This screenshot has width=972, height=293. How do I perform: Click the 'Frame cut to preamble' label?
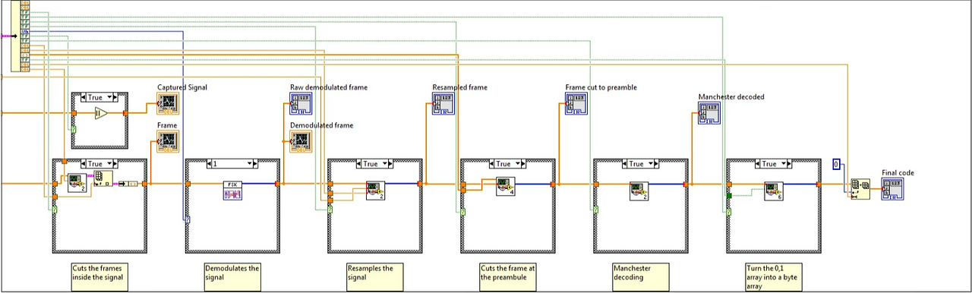601,87
